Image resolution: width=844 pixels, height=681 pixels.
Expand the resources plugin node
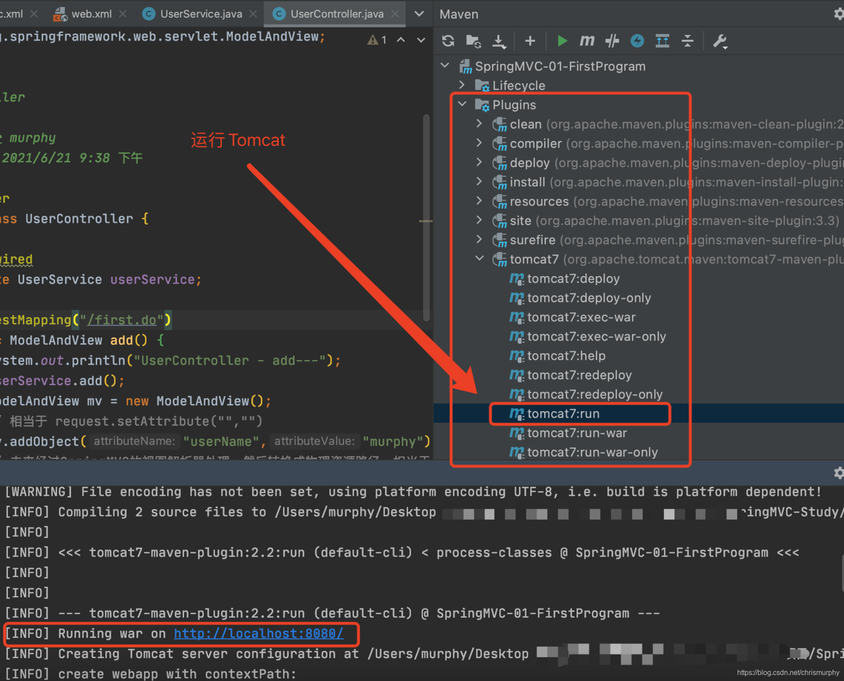click(479, 201)
